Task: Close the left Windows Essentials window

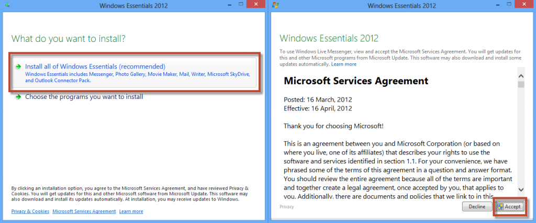Action: (256, 4)
